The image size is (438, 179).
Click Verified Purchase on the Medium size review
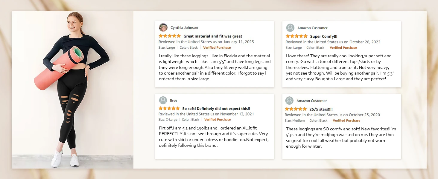click(346, 121)
